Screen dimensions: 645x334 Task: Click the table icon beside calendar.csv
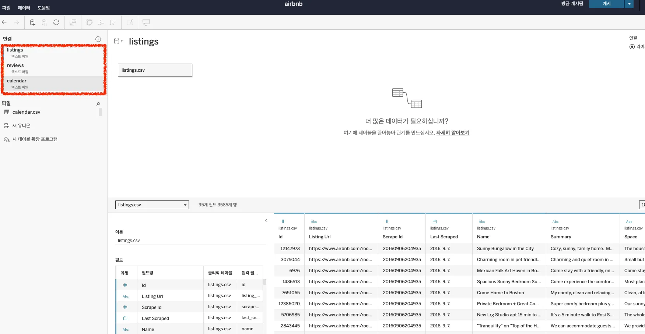[7, 112]
